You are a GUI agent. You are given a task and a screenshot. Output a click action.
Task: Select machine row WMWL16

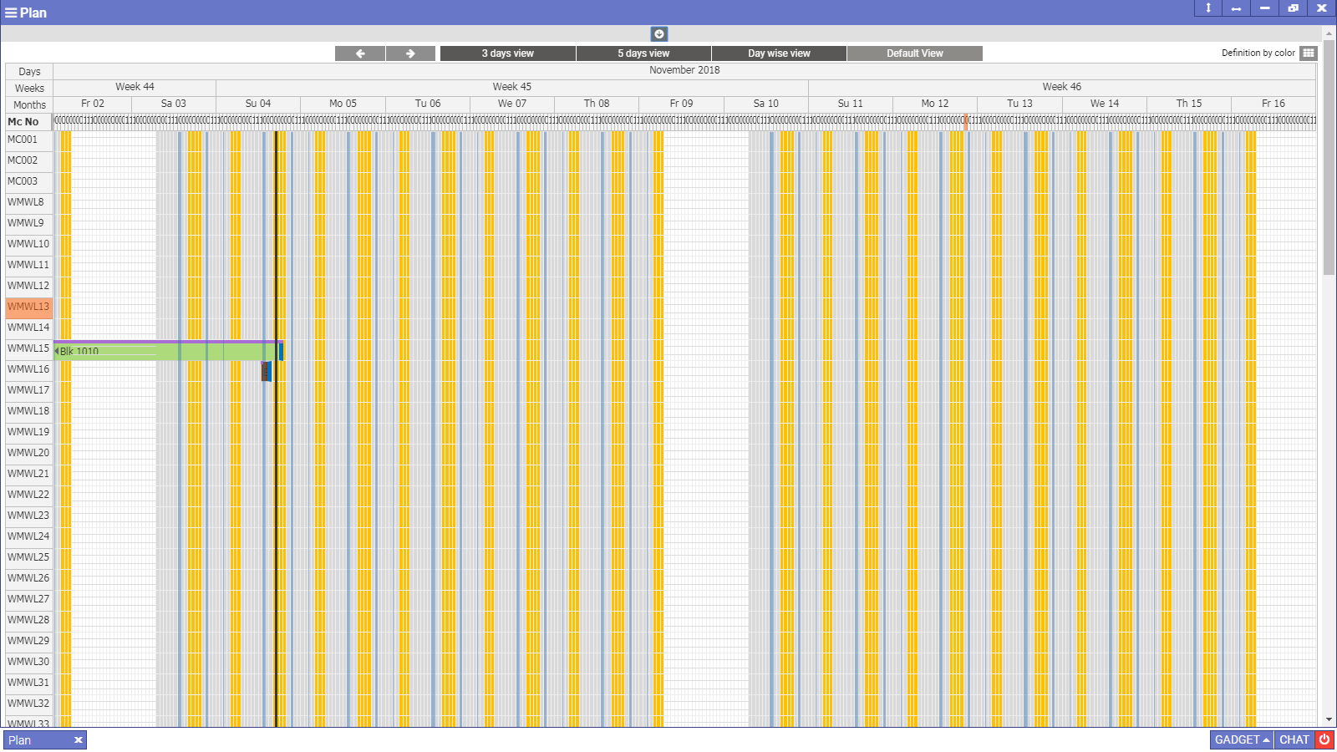coord(29,369)
